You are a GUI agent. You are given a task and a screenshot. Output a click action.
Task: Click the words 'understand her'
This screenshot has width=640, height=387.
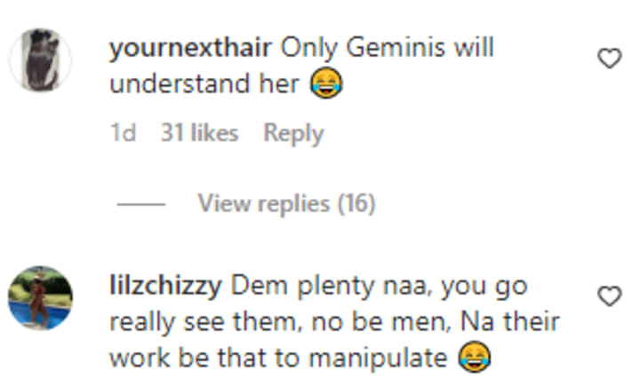point(204,83)
